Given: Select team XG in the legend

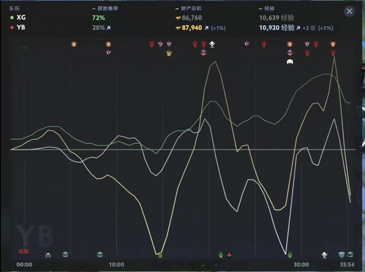Looking at the screenshot, I should point(21,17).
